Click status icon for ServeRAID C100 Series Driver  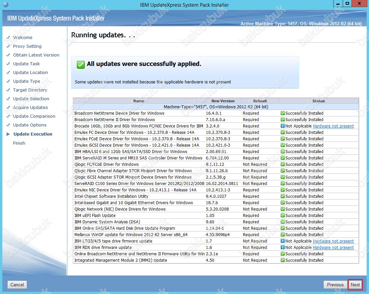(283, 183)
